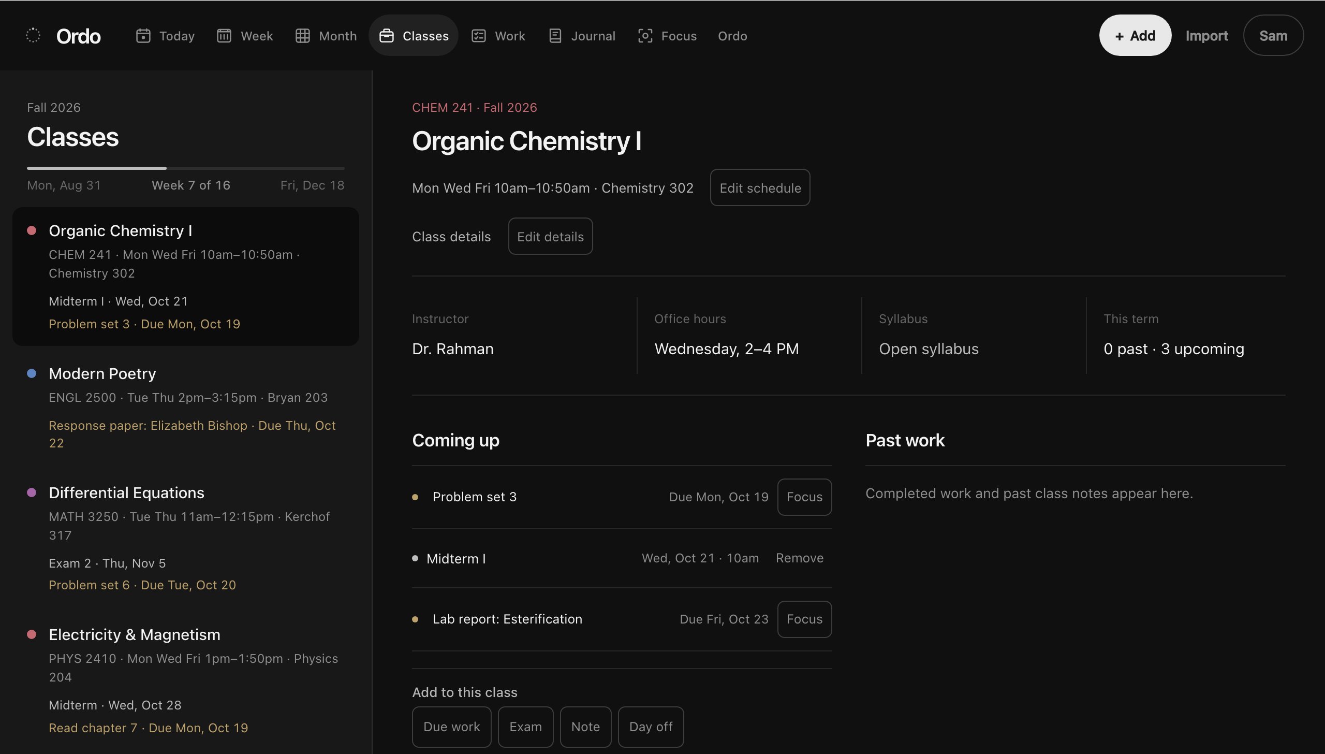Add Due work to this class
The width and height of the screenshot is (1325, 754).
click(451, 727)
